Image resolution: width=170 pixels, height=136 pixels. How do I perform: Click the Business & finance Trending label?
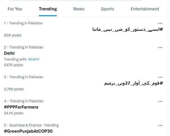(x=34, y=125)
